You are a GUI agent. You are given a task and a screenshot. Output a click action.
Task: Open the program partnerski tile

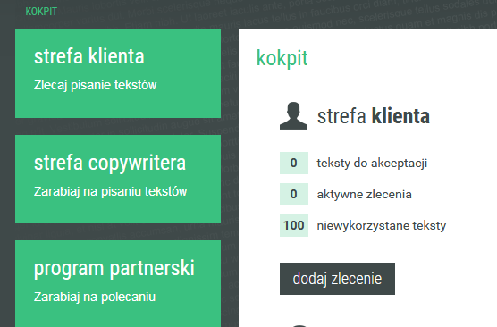pos(118,283)
